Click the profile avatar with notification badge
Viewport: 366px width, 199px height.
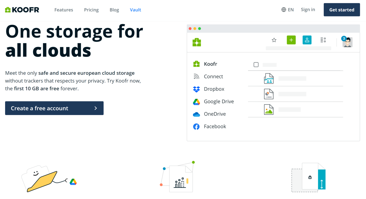pyautogui.click(x=347, y=42)
